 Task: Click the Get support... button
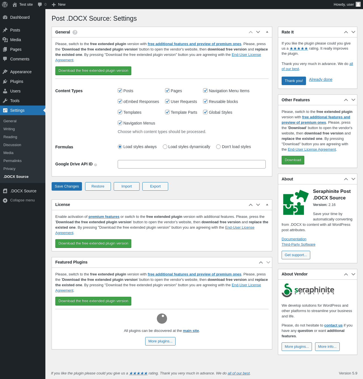(x=296, y=255)
